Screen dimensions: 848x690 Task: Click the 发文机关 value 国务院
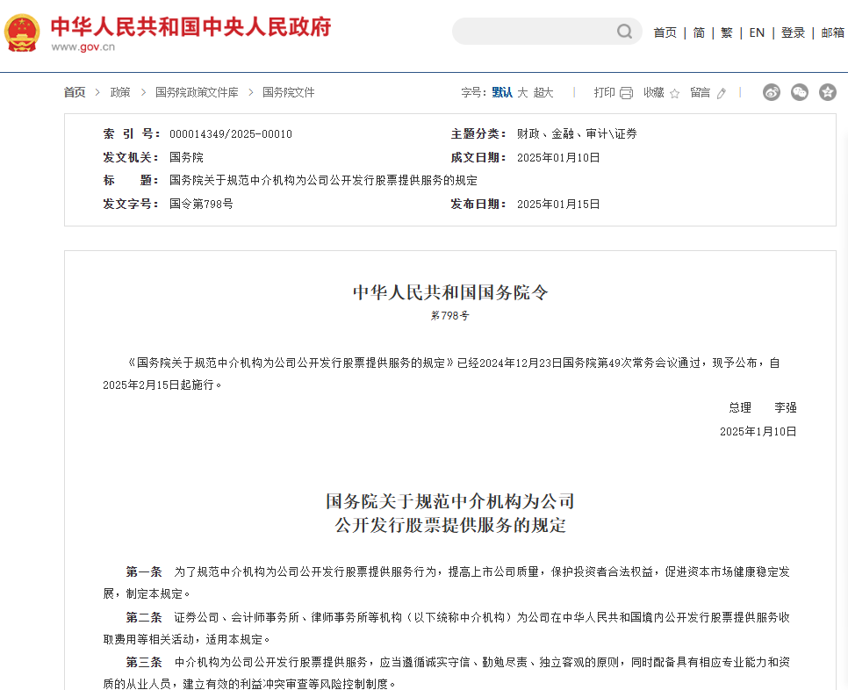tap(186, 157)
